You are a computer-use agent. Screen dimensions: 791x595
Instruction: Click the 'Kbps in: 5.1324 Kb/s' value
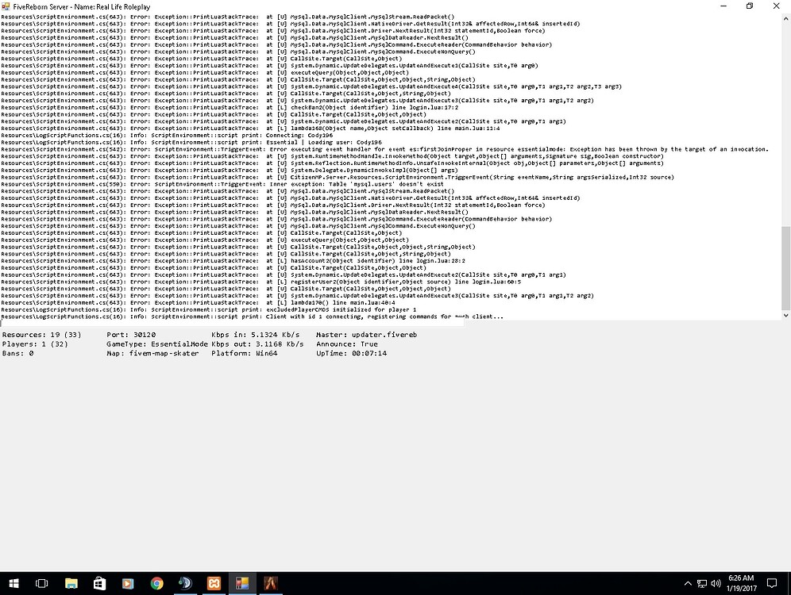(255, 335)
